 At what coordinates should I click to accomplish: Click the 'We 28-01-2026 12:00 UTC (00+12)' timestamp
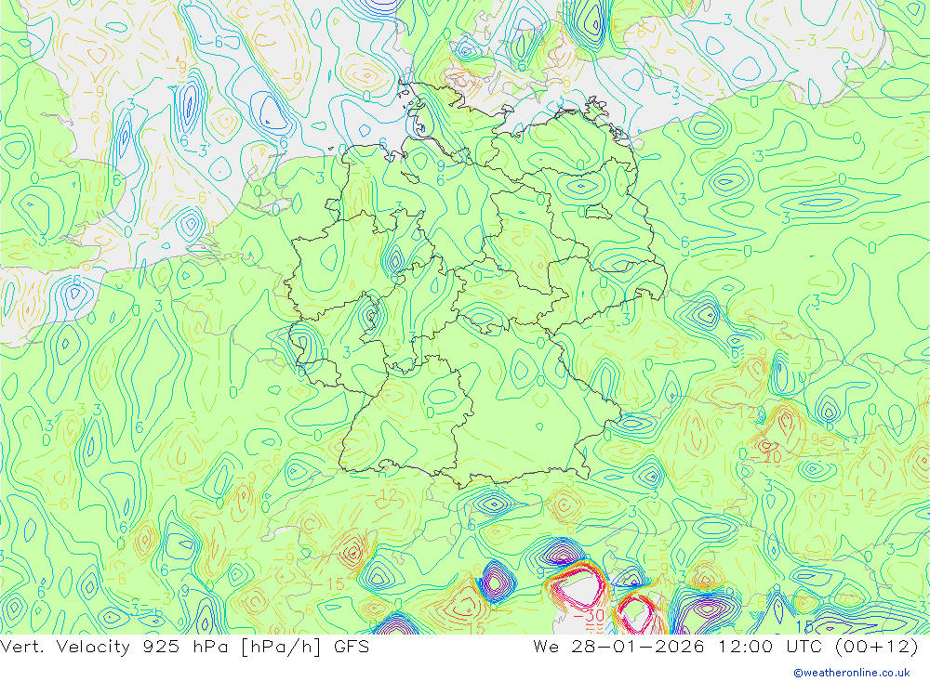pos(725,646)
